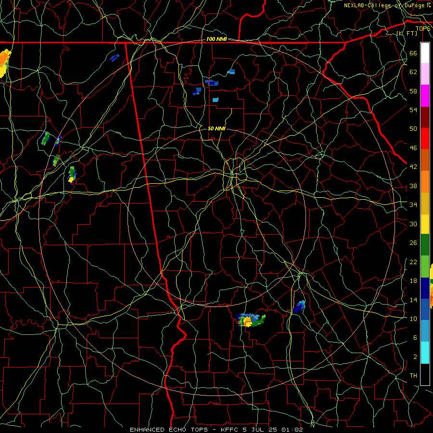Select the bright red legend segment
433x433 pixels.
[x=425, y=139]
